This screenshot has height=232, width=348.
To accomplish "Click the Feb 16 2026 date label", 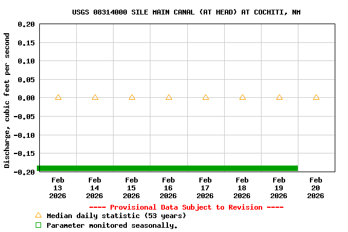I will tap(168, 188).
